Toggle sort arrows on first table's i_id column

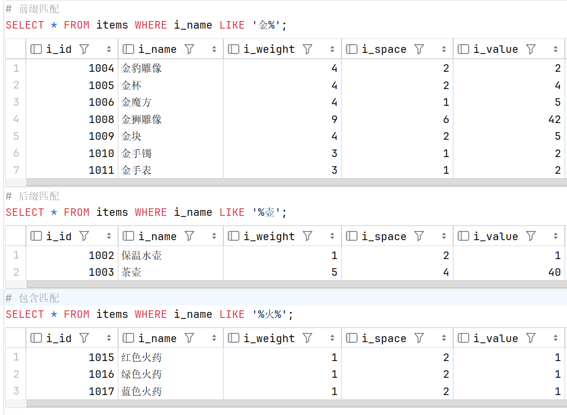(x=109, y=49)
